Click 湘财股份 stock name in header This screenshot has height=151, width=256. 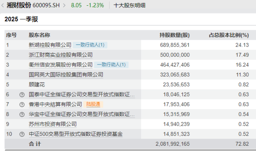[18, 5]
